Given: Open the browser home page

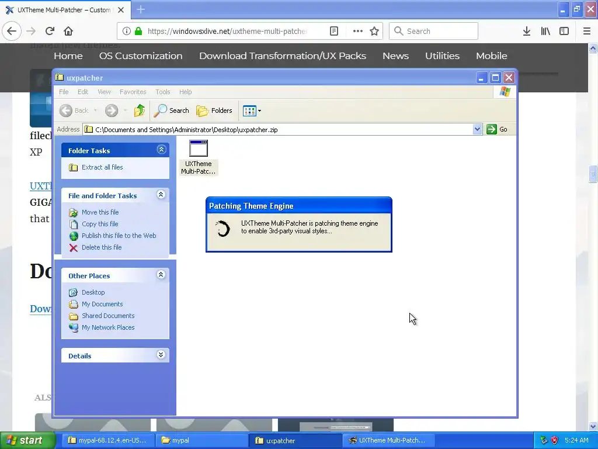Looking at the screenshot, I should point(68,31).
